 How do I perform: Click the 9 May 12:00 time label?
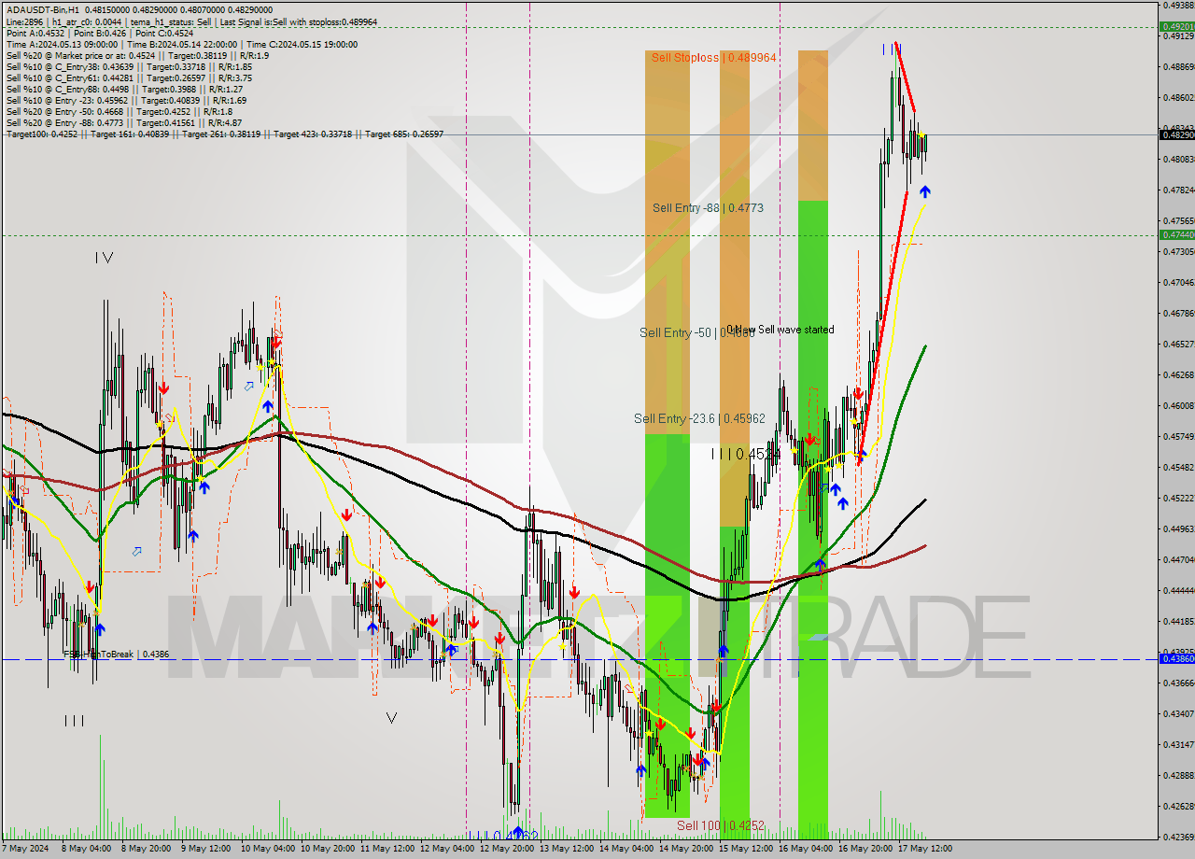coord(206,849)
